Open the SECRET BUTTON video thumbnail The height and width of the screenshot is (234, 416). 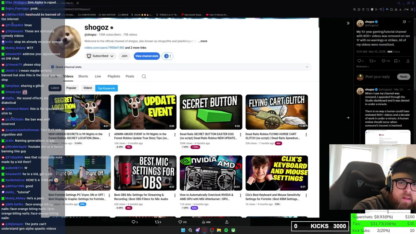pos(211,112)
